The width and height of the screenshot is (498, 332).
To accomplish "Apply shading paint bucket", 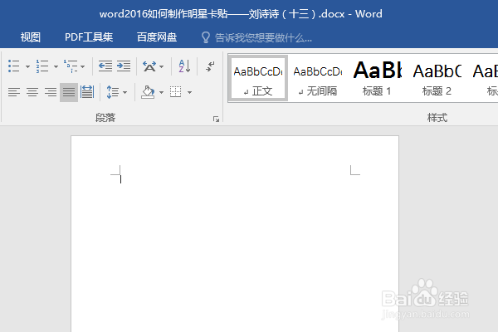I will (x=148, y=92).
